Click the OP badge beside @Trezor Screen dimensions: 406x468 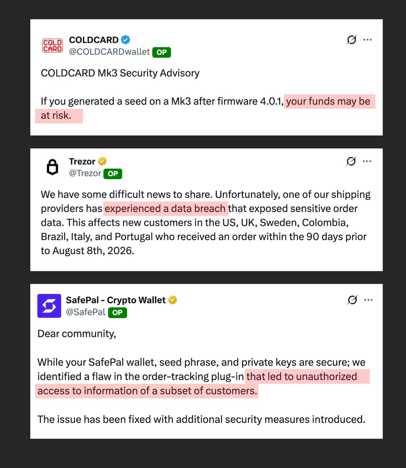pyautogui.click(x=113, y=174)
